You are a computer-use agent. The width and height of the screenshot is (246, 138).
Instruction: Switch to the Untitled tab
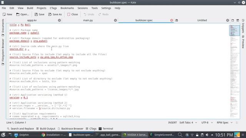click(x=202, y=20)
